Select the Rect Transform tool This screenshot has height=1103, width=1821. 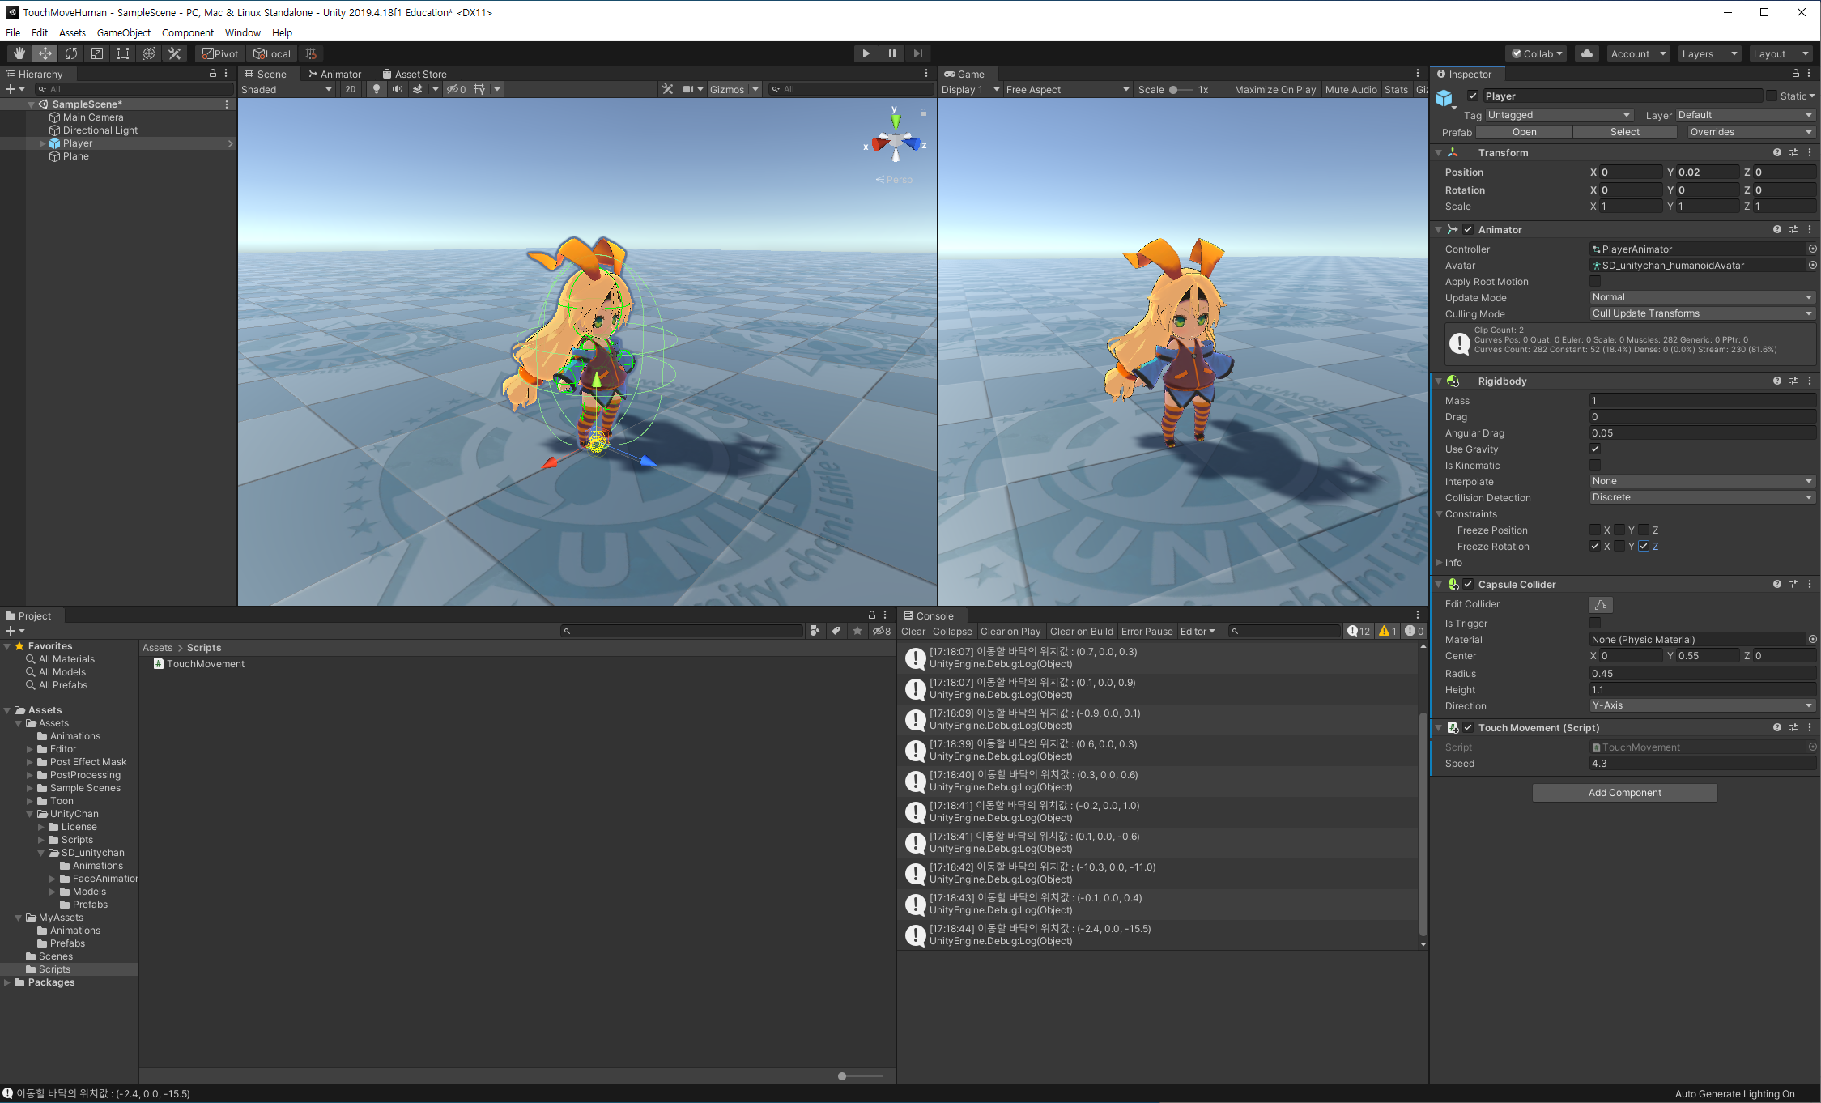pyautogui.click(x=123, y=53)
